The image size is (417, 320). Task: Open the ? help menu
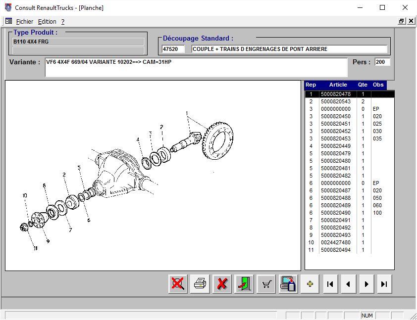click(x=63, y=22)
